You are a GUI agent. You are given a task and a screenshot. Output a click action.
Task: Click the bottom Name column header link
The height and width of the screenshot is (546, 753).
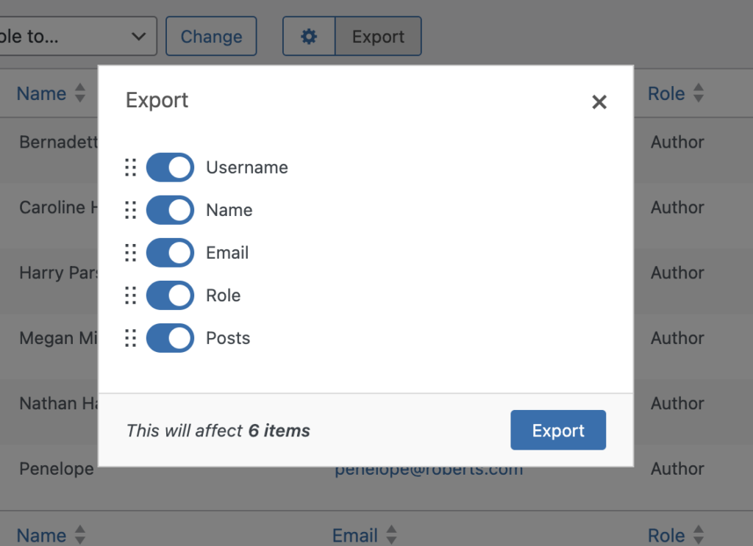(41, 535)
